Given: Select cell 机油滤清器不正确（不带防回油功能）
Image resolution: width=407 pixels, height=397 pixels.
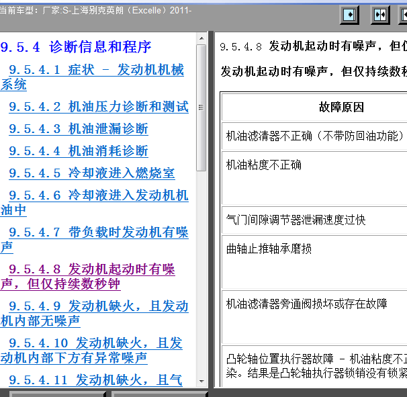Looking at the screenshot, I should pyautogui.click(x=314, y=136).
